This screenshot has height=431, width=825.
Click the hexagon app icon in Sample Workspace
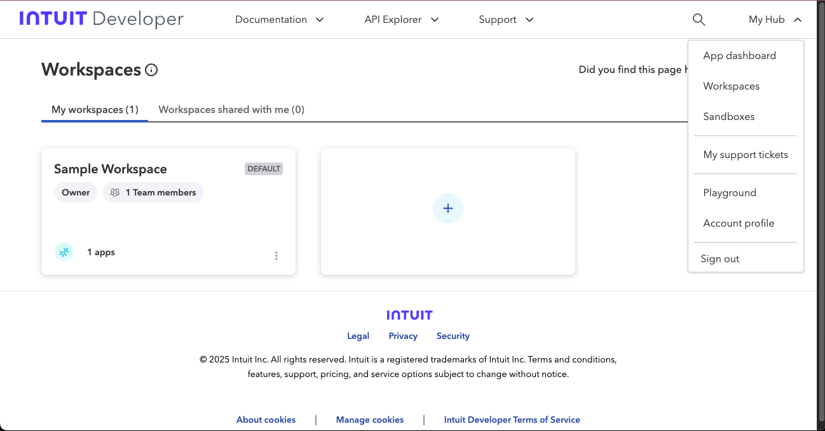point(64,252)
